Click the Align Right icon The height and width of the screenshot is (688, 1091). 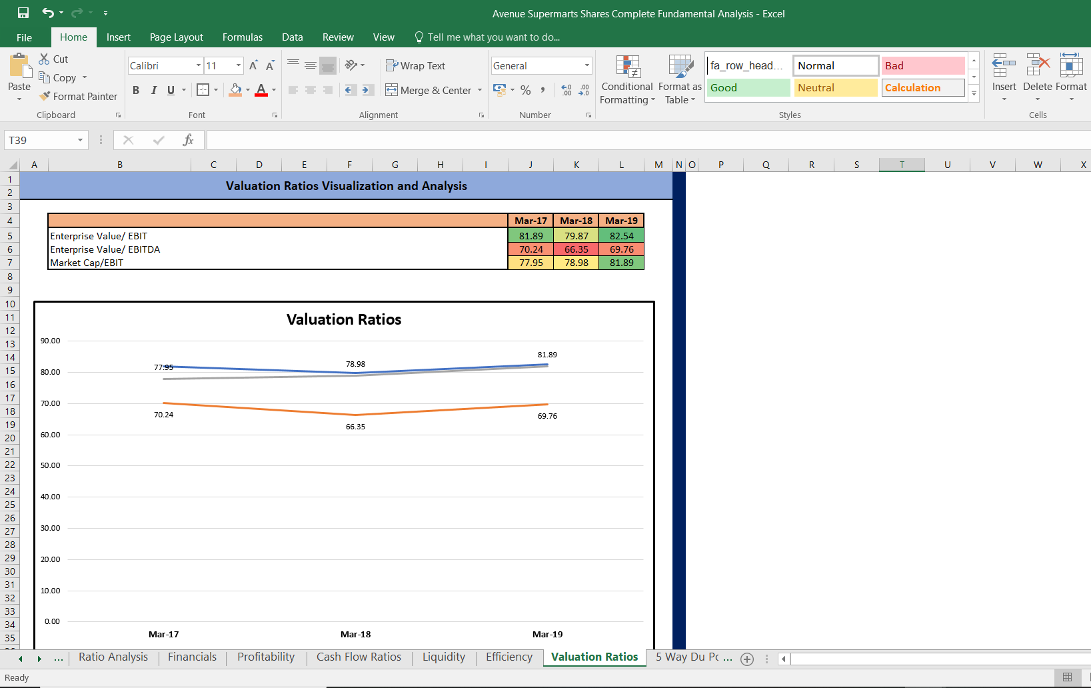click(328, 90)
